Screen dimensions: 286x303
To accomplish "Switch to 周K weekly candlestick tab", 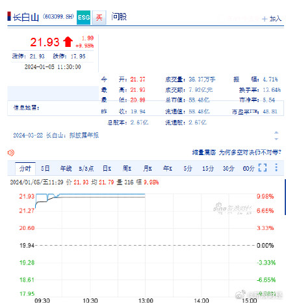I will click(x=127, y=169).
